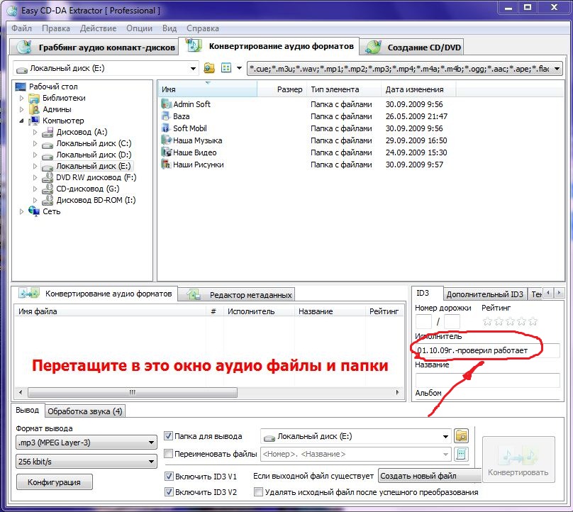The image size is (573, 512).
Task: Click the track number first field
Action: (x=423, y=322)
